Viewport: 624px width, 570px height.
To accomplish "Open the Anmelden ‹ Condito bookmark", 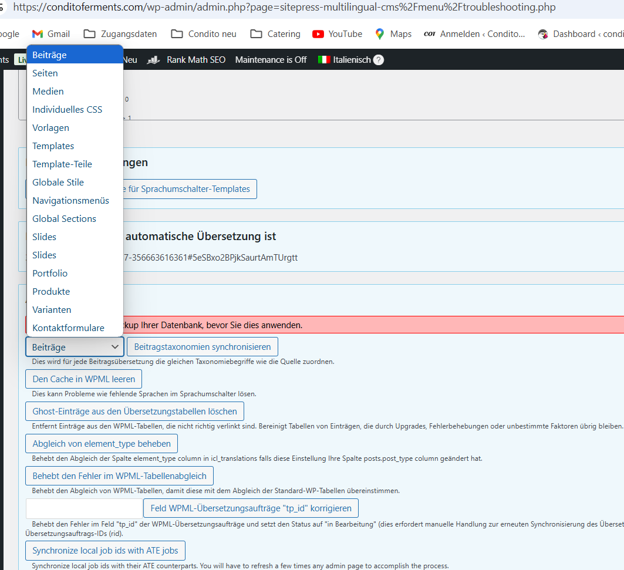I will coord(474,34).
